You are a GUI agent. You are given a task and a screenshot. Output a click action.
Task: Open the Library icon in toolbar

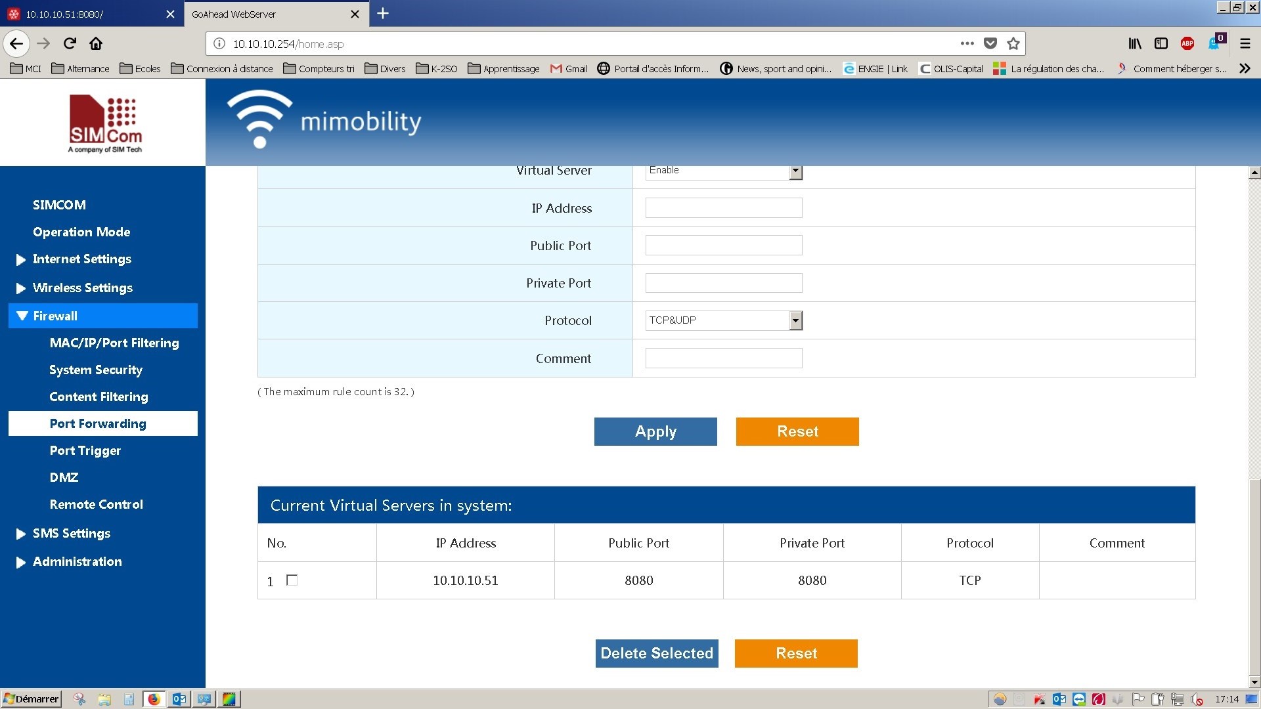(x=1135, y=44)
